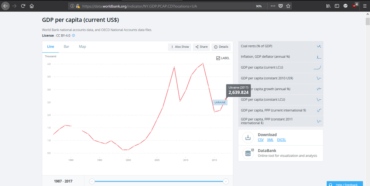Open the Firefox library icon

click(x=328, y=6)
